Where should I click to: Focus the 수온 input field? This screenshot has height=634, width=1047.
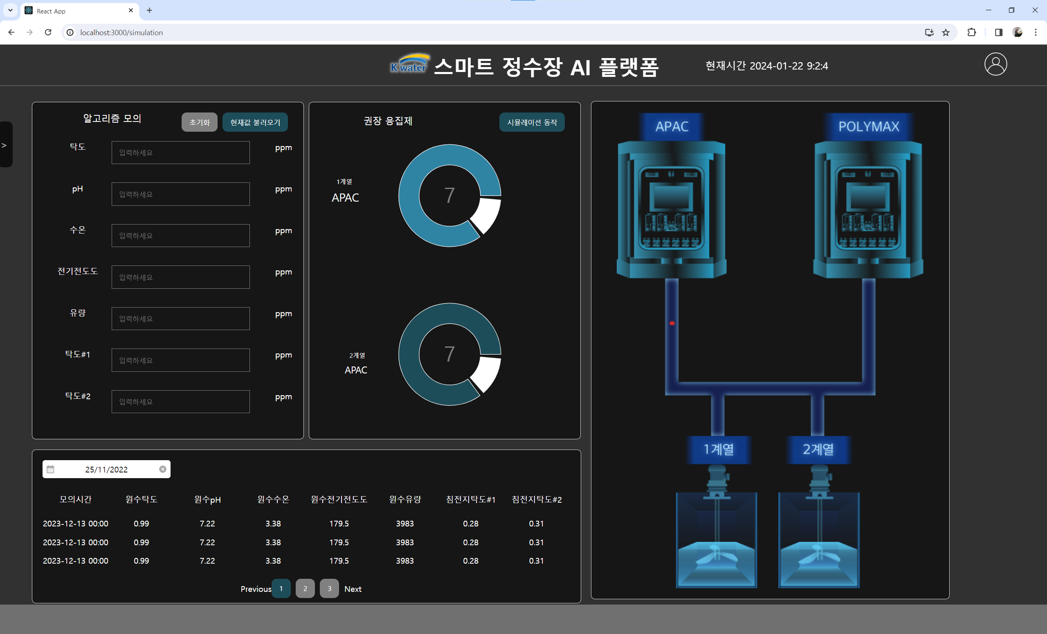181,236
